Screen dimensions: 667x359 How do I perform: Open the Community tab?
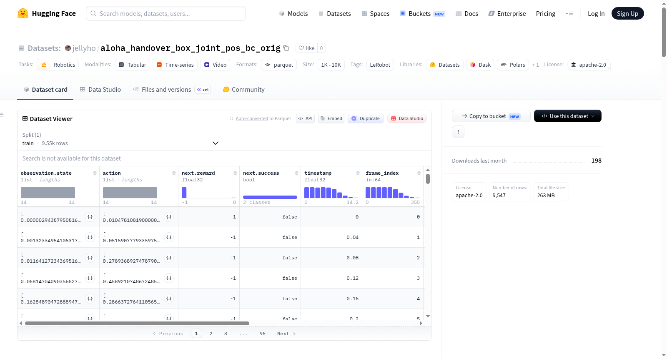243,89
